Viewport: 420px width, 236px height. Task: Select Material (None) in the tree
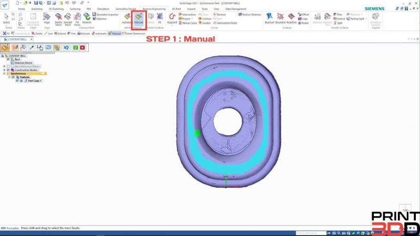click(22, 62)
